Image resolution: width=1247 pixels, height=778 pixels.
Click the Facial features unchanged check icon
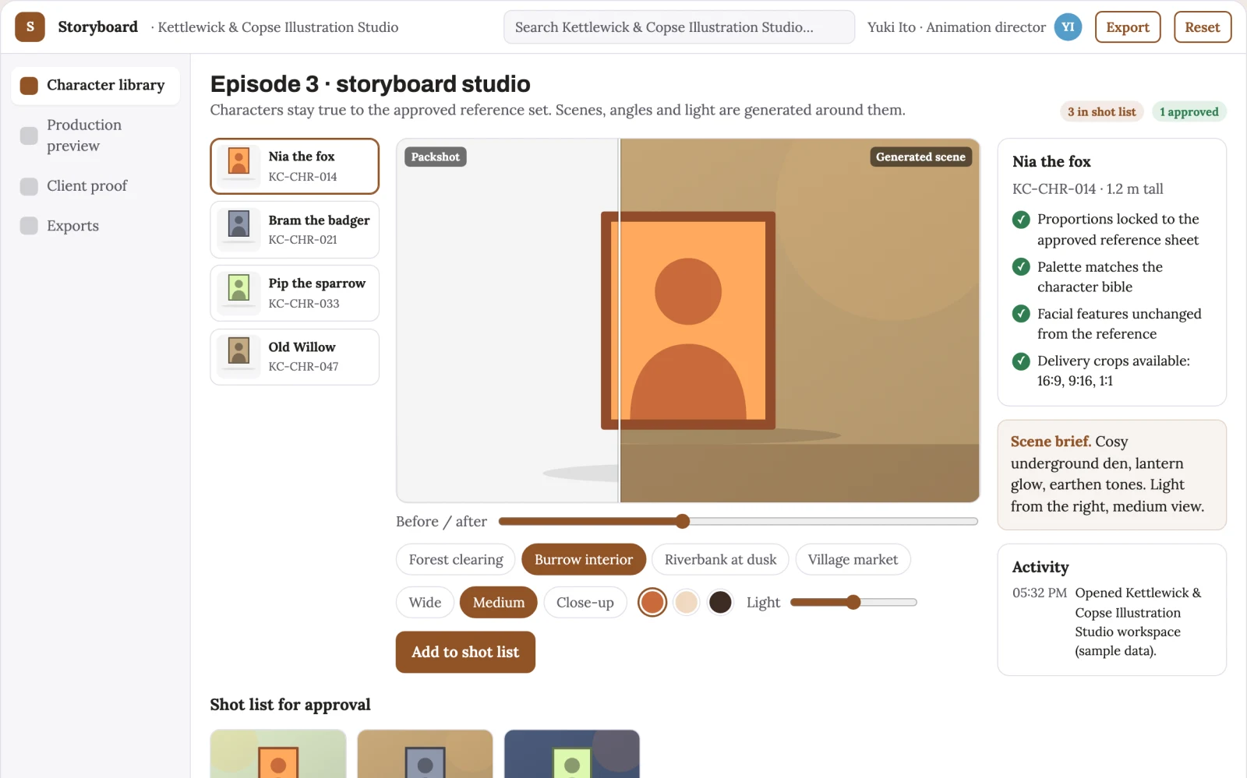pyautogui.click(x=1021, y=314)
